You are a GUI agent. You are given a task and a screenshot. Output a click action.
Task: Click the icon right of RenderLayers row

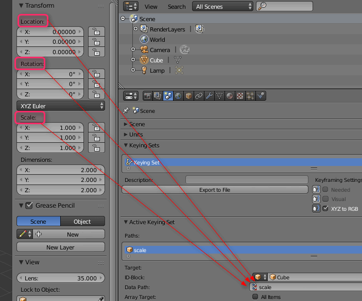199,29
